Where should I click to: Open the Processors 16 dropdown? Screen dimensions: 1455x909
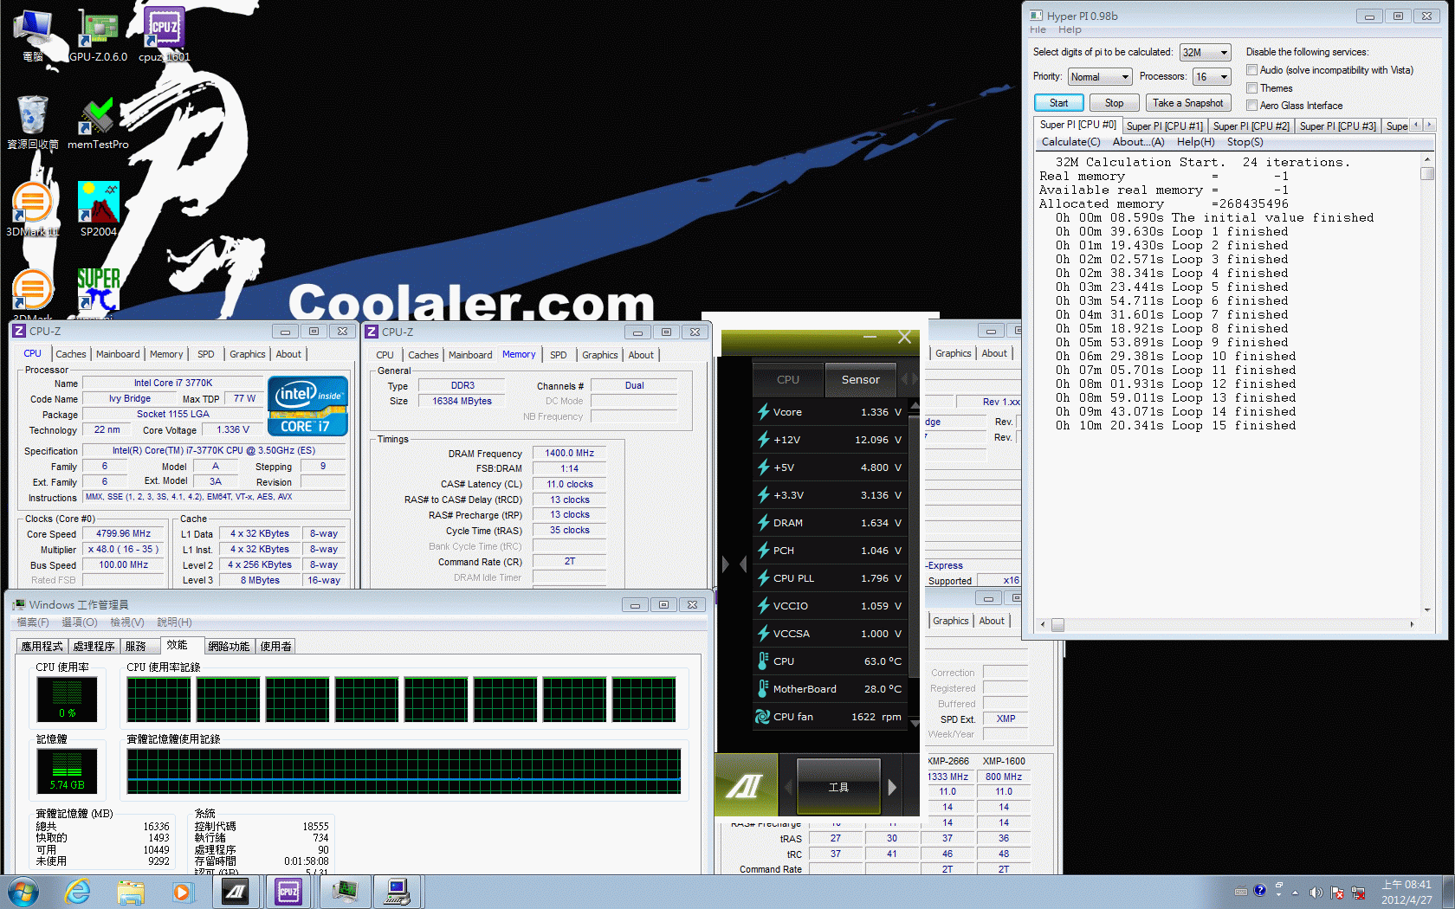coord(1212,77)
